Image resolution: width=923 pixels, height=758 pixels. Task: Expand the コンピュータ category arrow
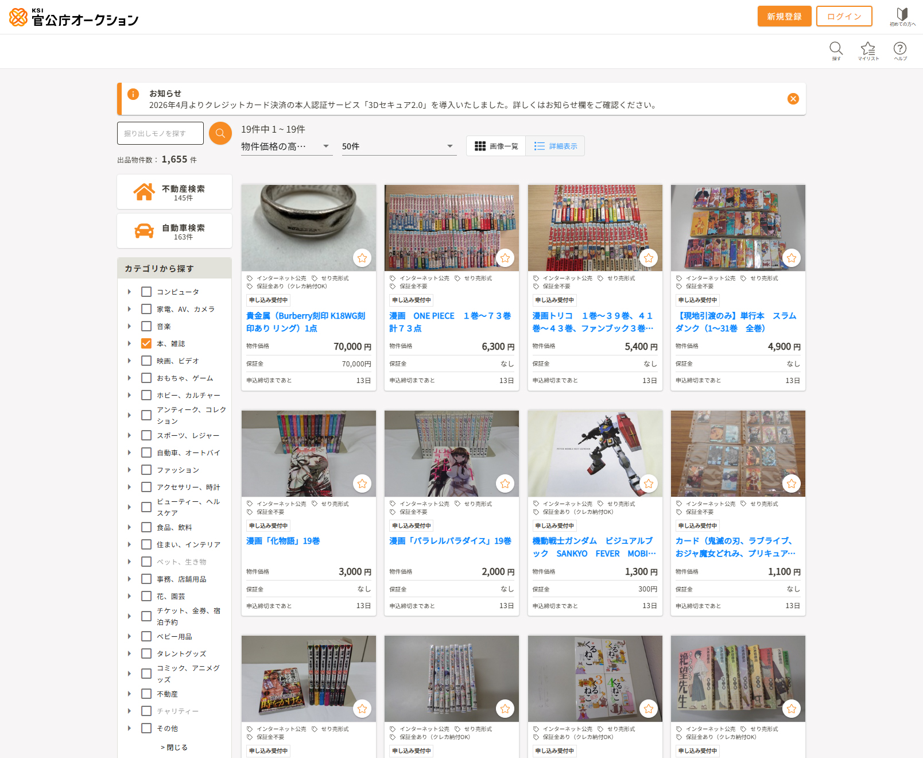pos(129,292)
